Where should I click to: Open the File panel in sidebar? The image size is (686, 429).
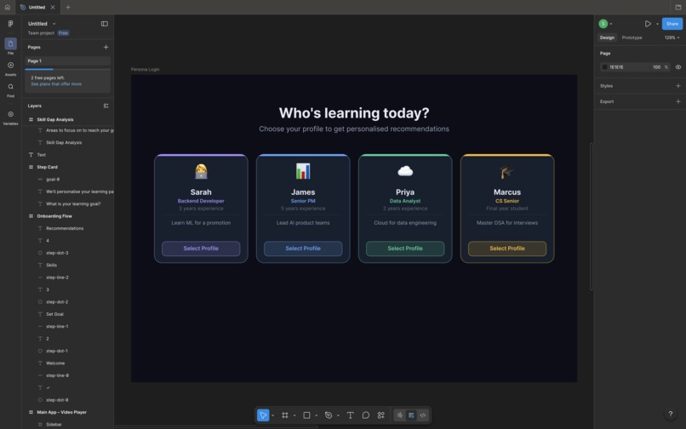click(x=10, y=46)
